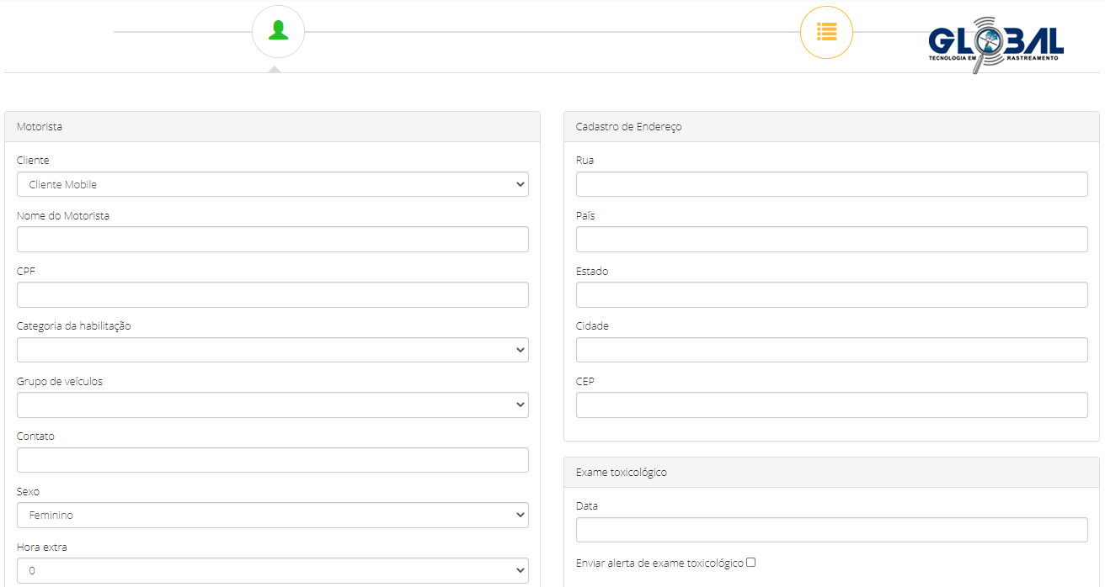Enable the toxicological exam alert checkbox
Viewport: 1105px width, 587px height.
pos(750,563)
